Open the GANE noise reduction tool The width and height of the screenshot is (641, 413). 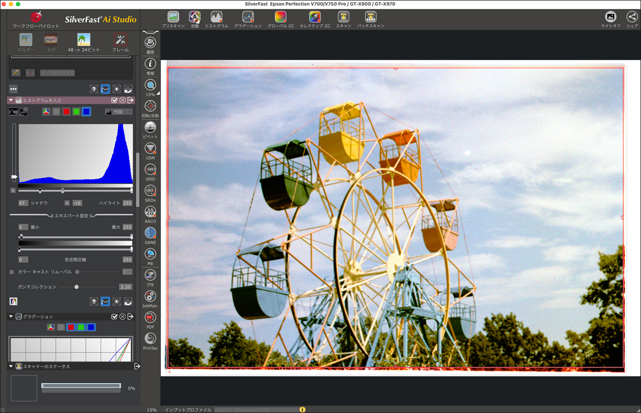click(x=150, y=233)
